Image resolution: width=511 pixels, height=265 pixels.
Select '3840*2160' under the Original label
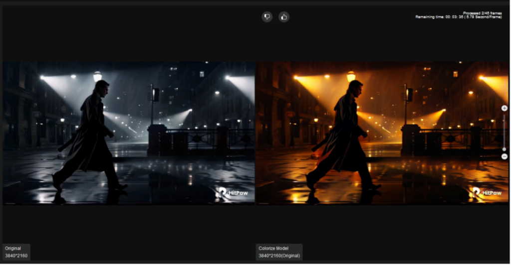[16, 256]
